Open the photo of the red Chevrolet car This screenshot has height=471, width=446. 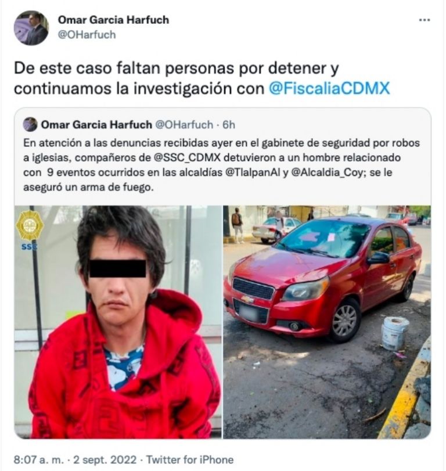[327, 322]
